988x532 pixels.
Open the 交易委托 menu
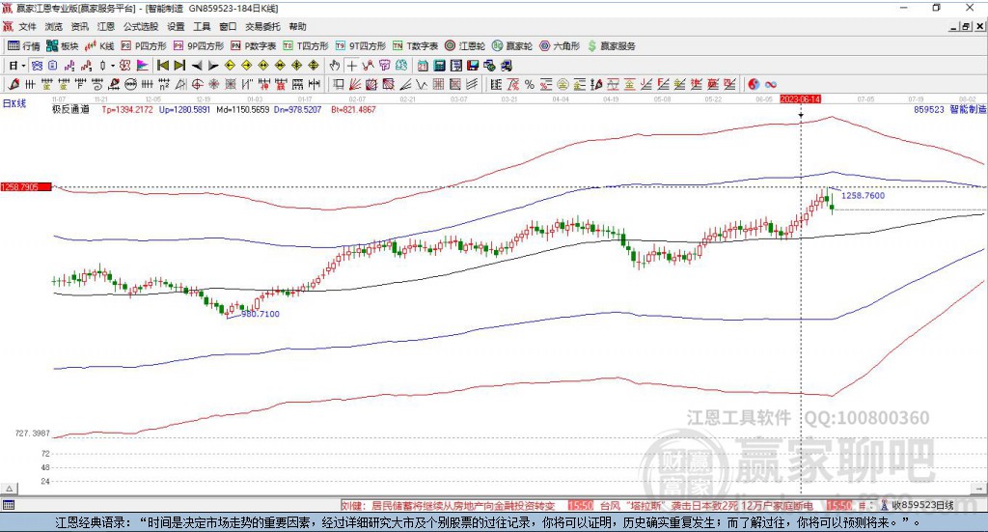(x=262, y=26)
